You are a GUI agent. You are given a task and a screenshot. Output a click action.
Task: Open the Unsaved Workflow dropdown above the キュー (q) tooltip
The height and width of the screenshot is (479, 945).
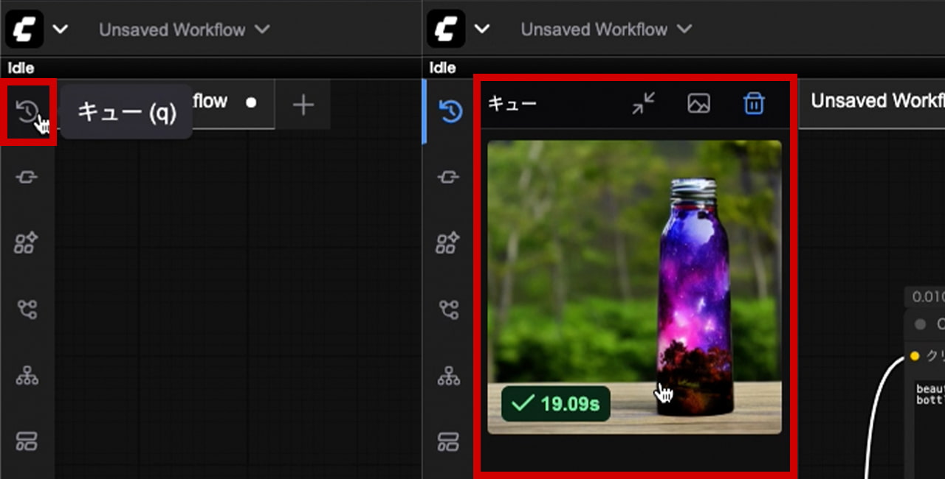(x=184, y=29)
